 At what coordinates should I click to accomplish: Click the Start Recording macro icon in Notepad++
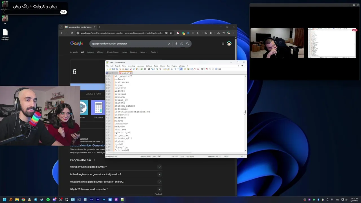click(206, 69)
